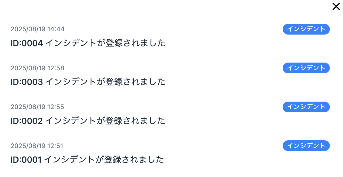Screen dimensions: 343x177
Task: Select the 12:55 timestamp entry
Action: pyautogui.click(x=37, y=107)
